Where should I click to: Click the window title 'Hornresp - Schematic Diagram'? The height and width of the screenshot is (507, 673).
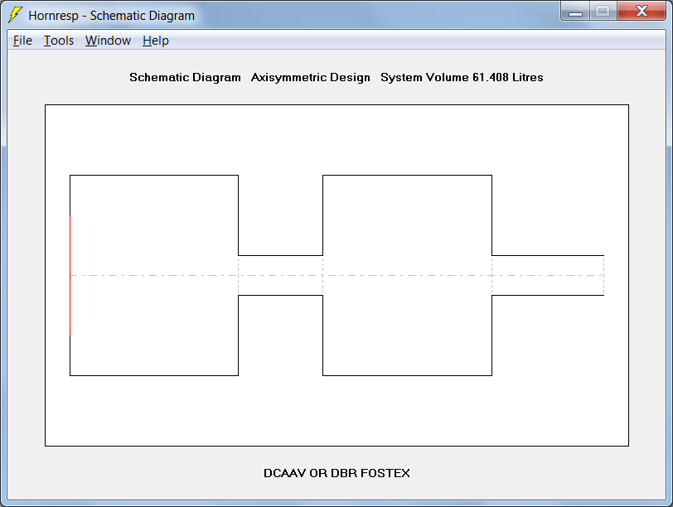point(112,16)
